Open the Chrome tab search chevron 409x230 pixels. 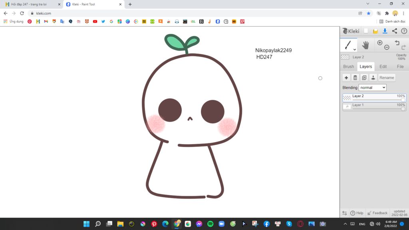[x=367, y=4]
